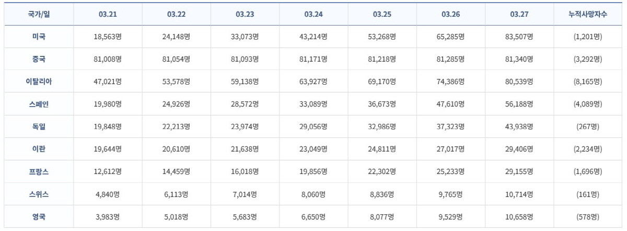This screenshot has height=231, width=627.
Task: Click the 스위스 country label
Action: pyautogui.click(x=39, y=194)
